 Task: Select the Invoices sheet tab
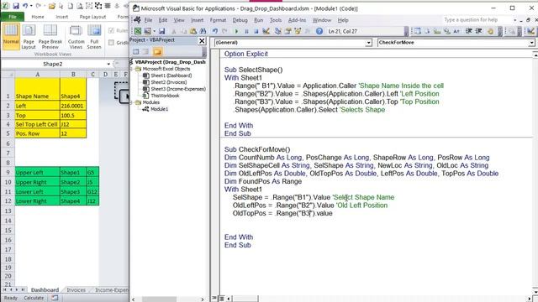click(x=76, y=289)
